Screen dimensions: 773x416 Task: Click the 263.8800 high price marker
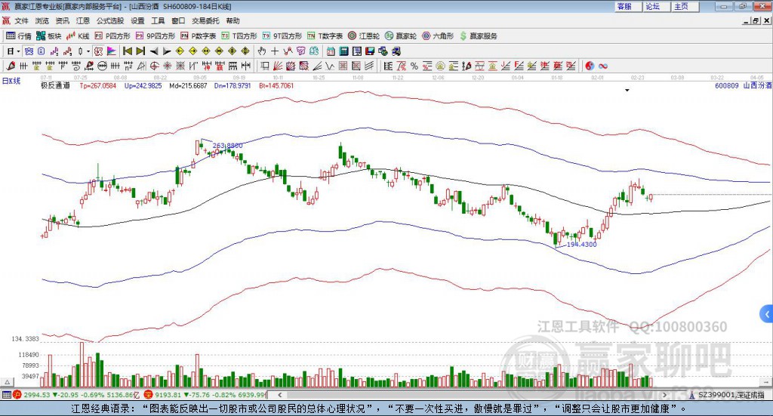click(228, 146)
